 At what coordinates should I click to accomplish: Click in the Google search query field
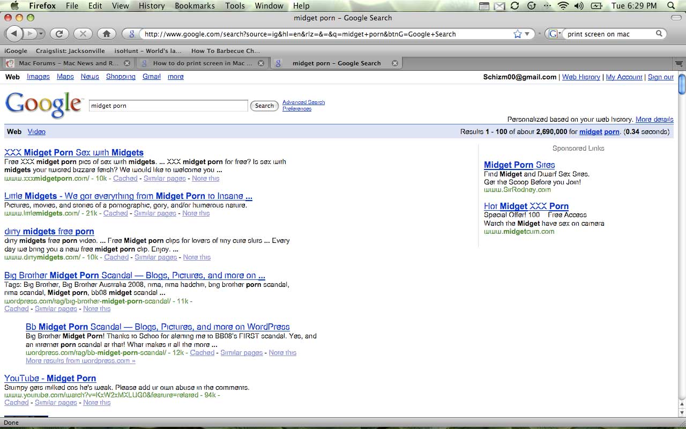coord(168,106)
